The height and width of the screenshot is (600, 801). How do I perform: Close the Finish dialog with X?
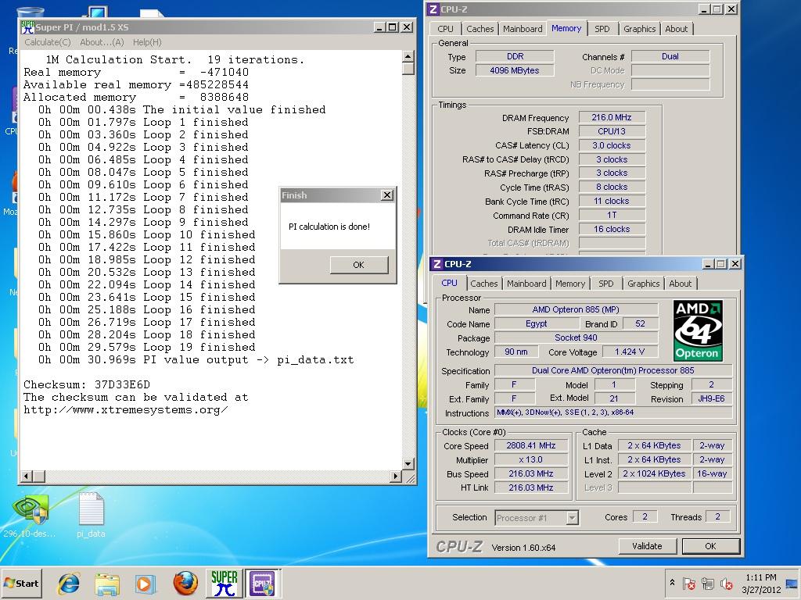click(387, 195)
